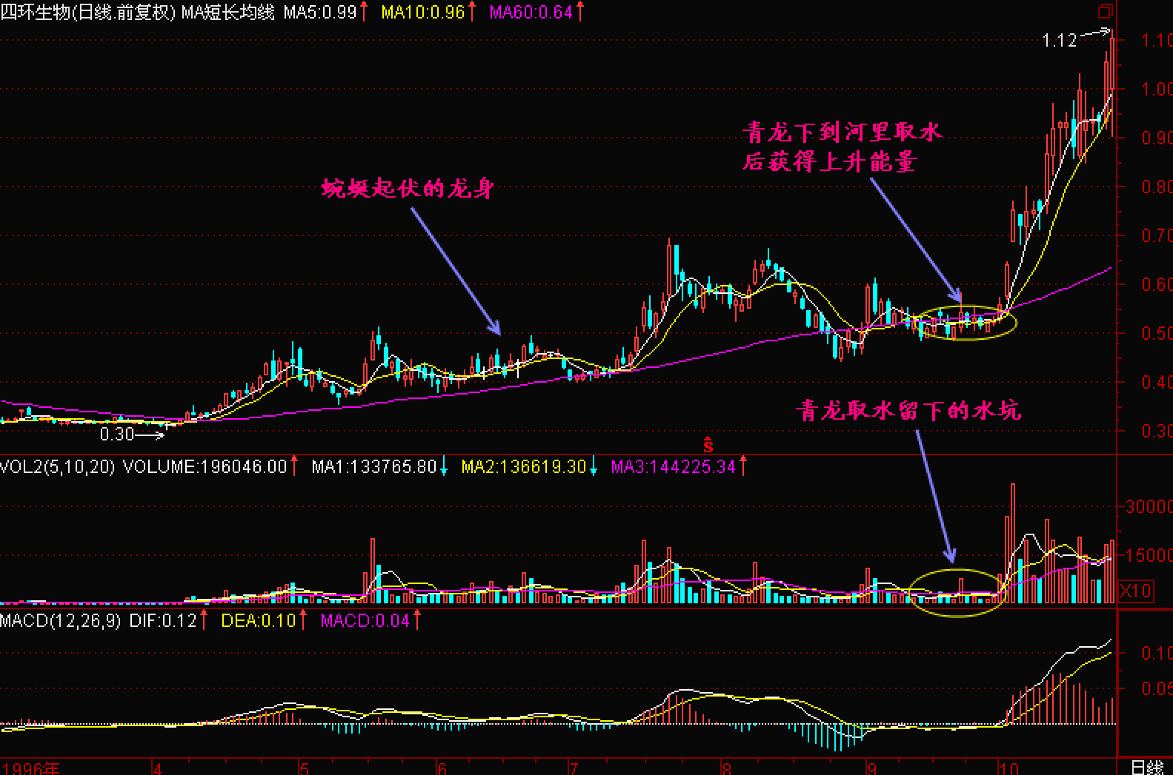Click month 8 marker on time axis
This screenshot has width=1173, height=775.
pos(727,768)
